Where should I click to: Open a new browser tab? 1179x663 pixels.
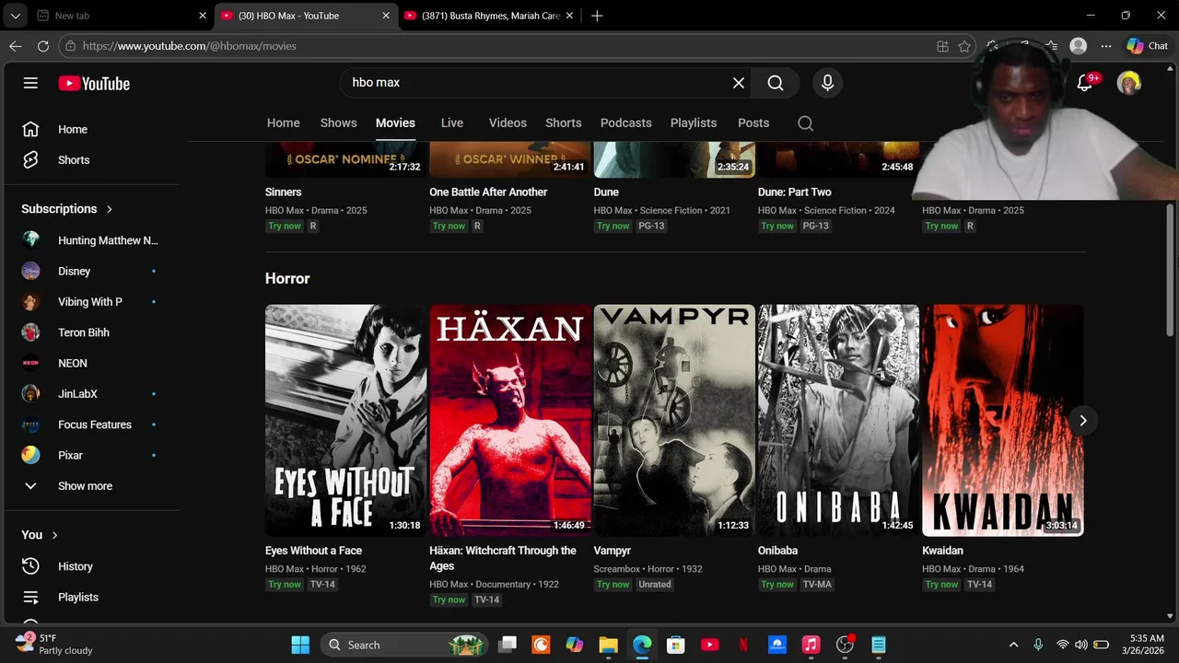tap(597, 16)
